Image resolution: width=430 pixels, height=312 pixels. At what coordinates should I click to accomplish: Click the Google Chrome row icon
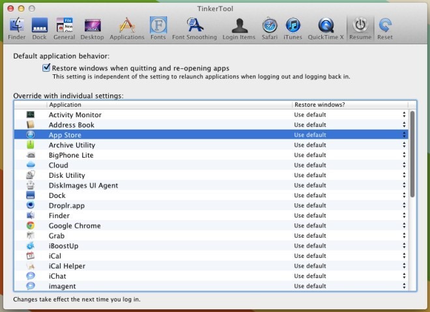[x=31, y=225]
